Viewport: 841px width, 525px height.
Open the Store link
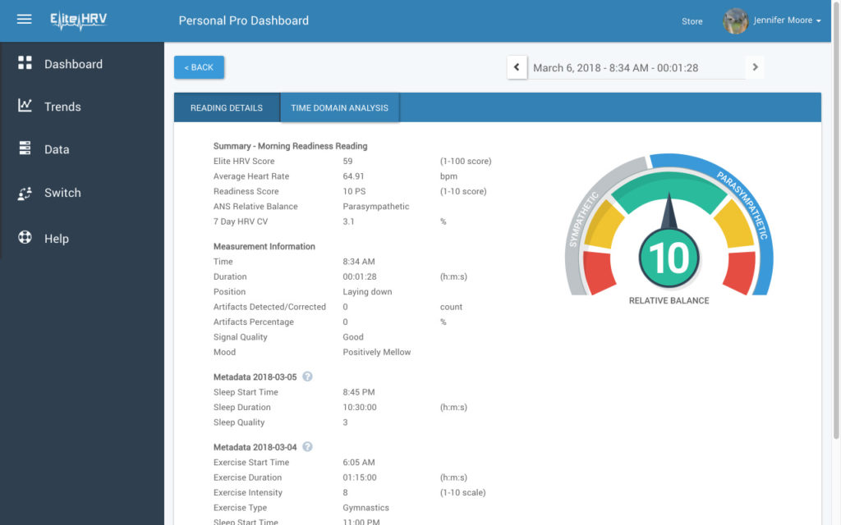pos(692,21)
